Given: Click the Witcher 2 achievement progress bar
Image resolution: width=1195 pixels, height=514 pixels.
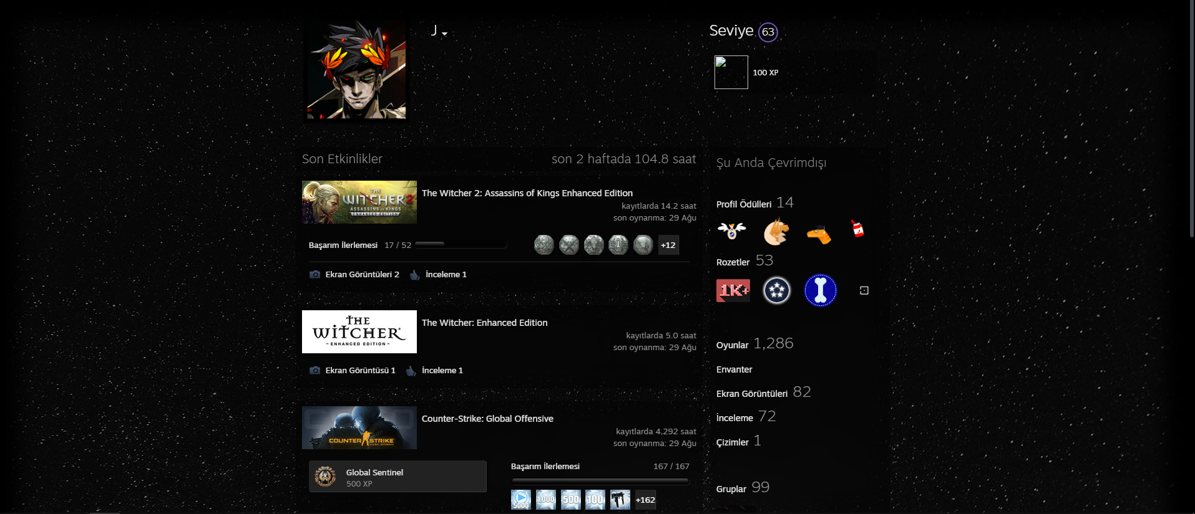Looking at the screenshot, I should click(461, 245).
